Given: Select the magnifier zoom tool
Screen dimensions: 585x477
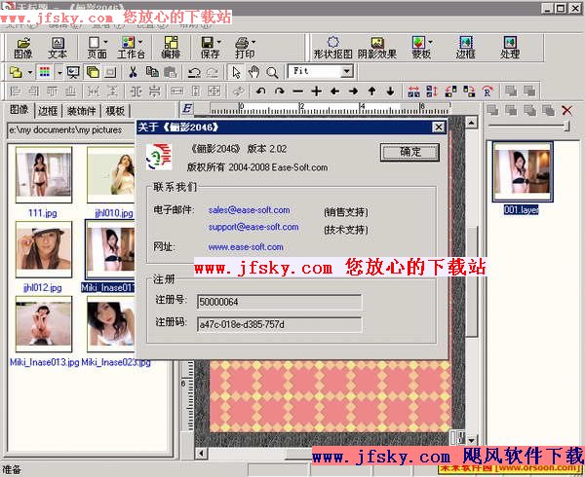Looking at the screenshot, I should tap(272, 72).
